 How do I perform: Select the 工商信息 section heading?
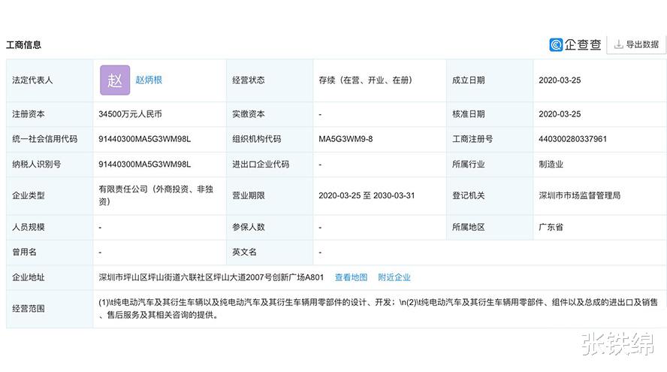click(24, 44)
